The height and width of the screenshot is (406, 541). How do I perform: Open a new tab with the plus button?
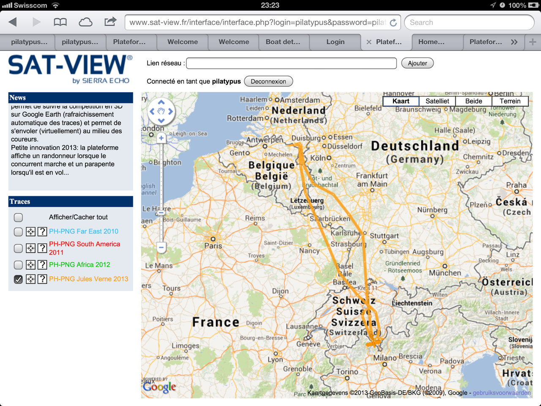click(x=533, y=42)
